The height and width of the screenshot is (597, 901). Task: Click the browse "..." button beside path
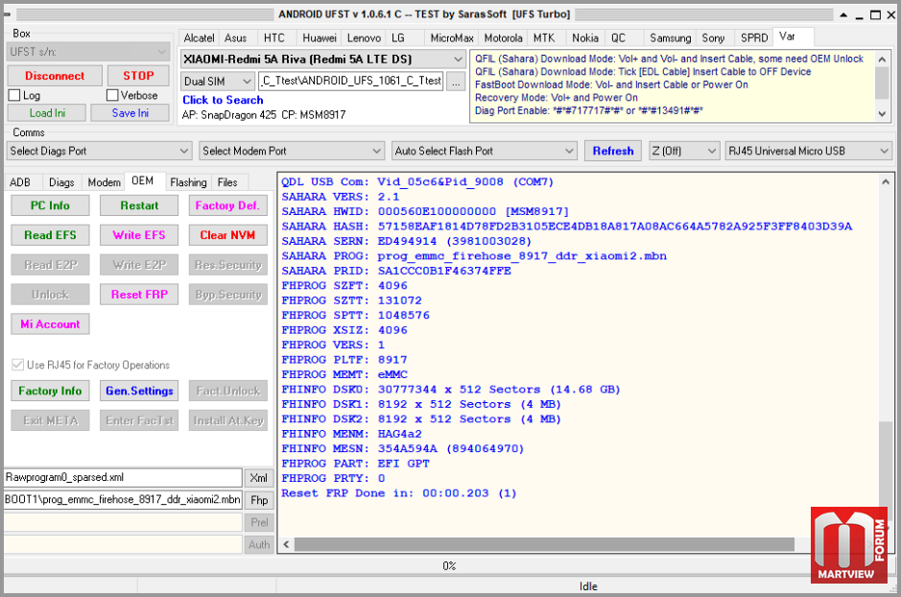(456, 82)
